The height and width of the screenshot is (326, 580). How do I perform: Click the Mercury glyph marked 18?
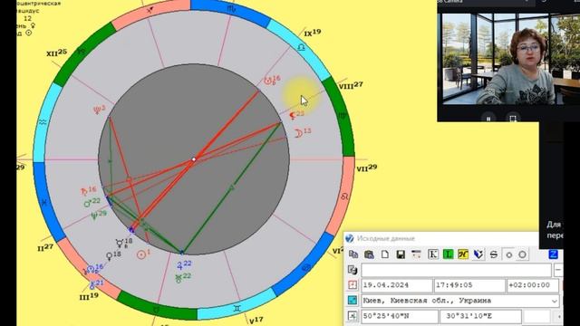[x=120, y=244]
